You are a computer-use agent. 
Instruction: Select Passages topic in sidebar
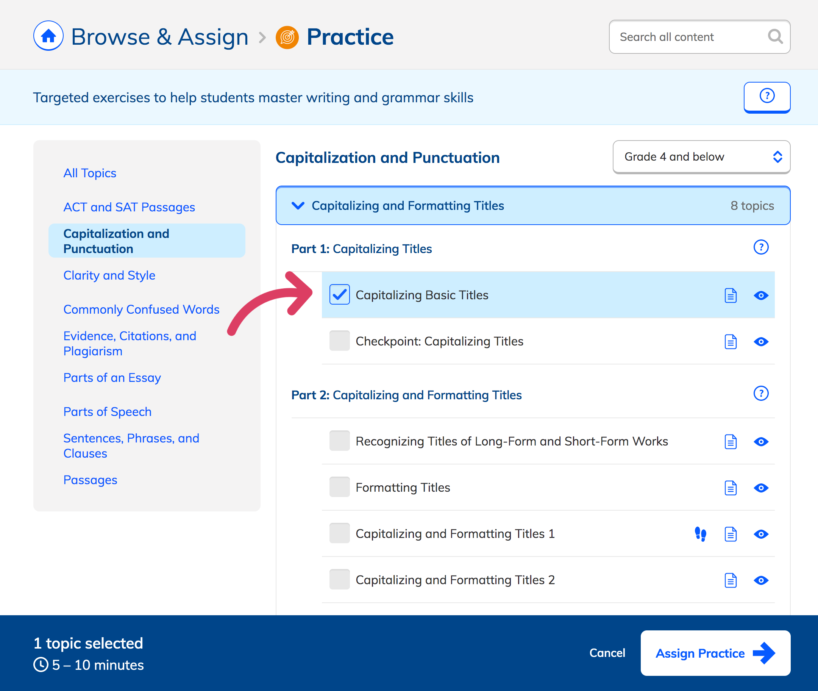point(90,480)
